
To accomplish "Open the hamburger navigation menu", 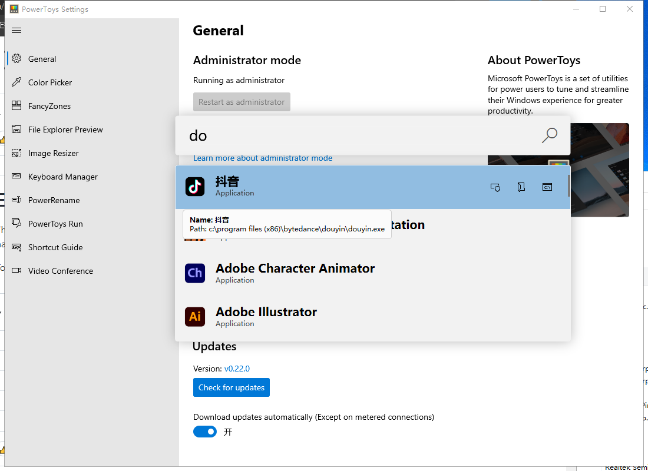I will (x=16, y=30).
